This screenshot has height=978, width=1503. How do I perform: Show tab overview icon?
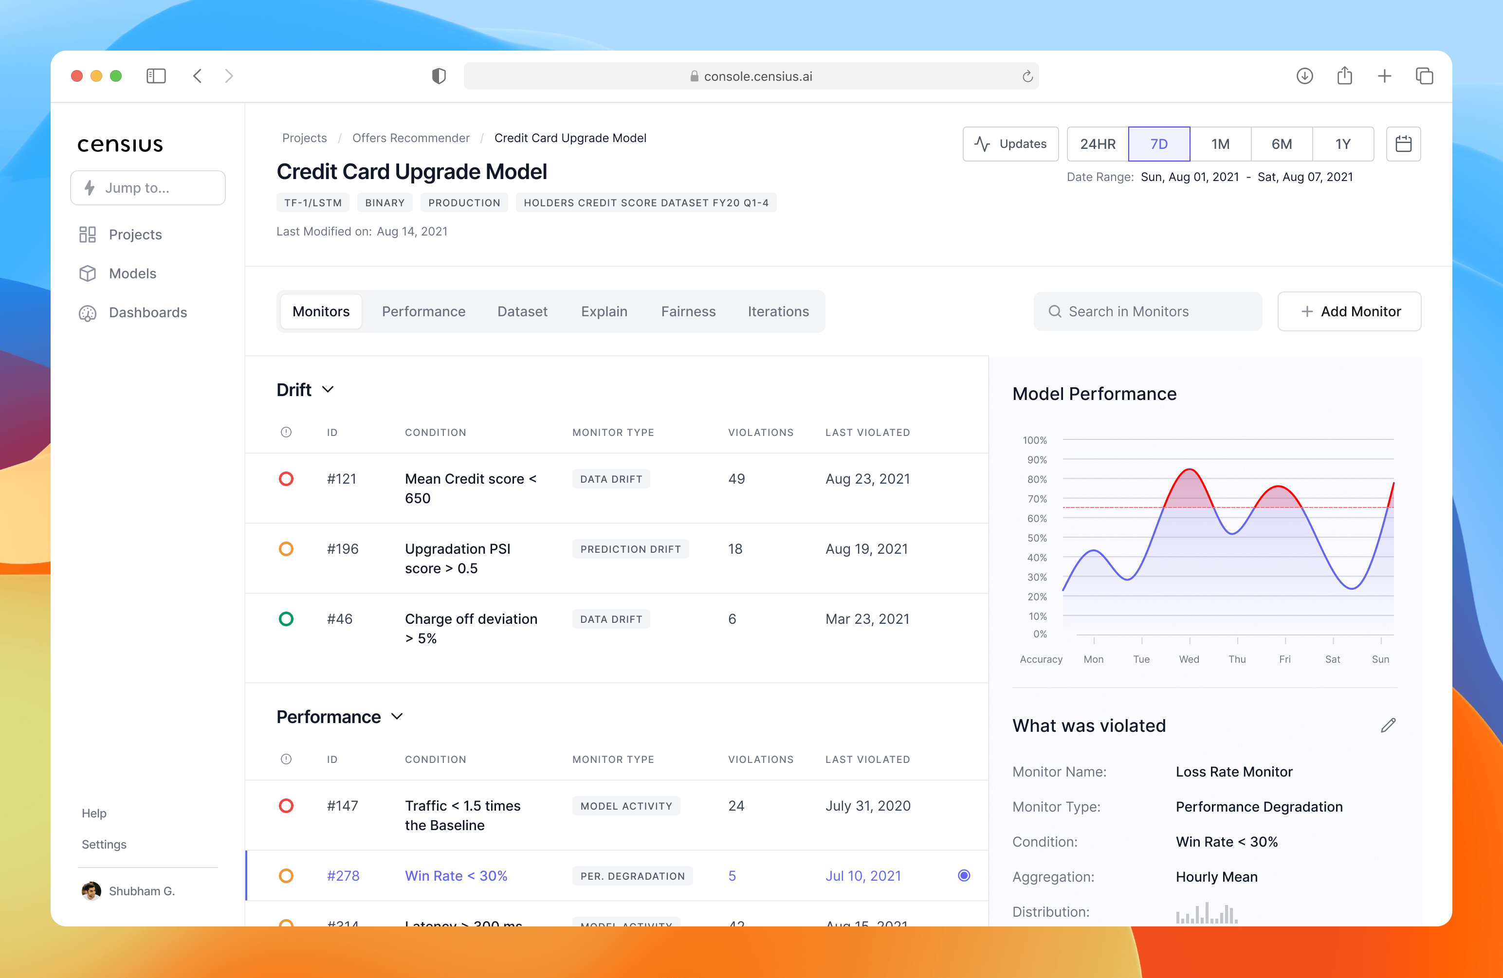click(x=1424, y=76)
